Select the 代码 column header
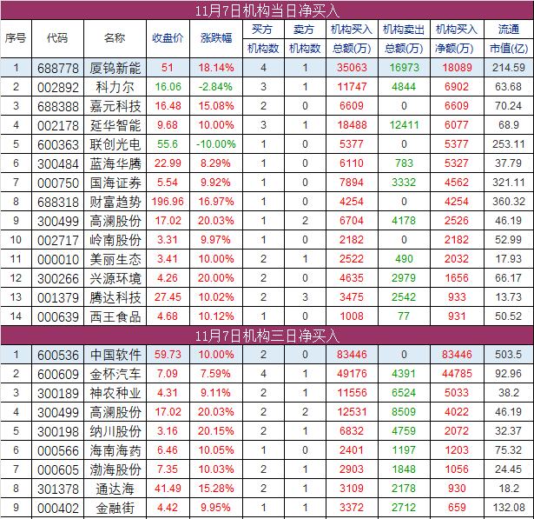Screen dimensions: 534x519 [x=57, y=38]
